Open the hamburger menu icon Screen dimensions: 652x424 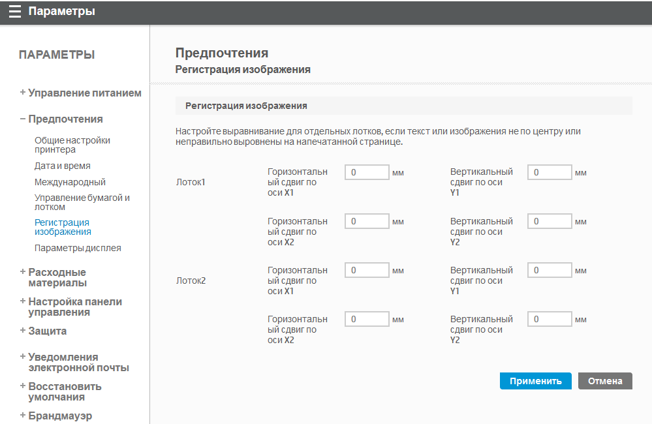14,12
